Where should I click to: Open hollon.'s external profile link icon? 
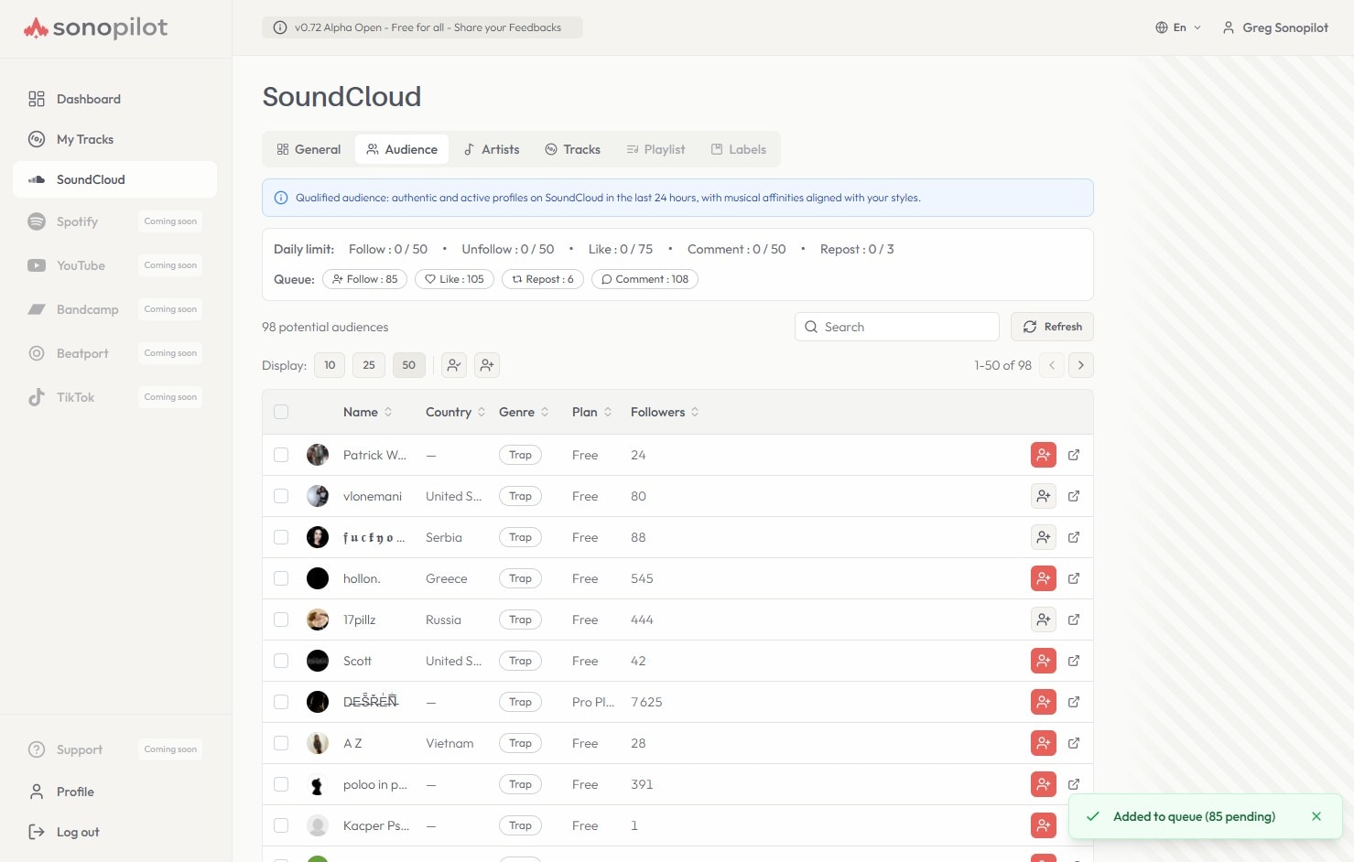pos(1074,578)
